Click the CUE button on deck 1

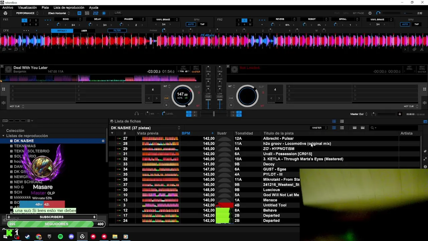pos(166,98)
